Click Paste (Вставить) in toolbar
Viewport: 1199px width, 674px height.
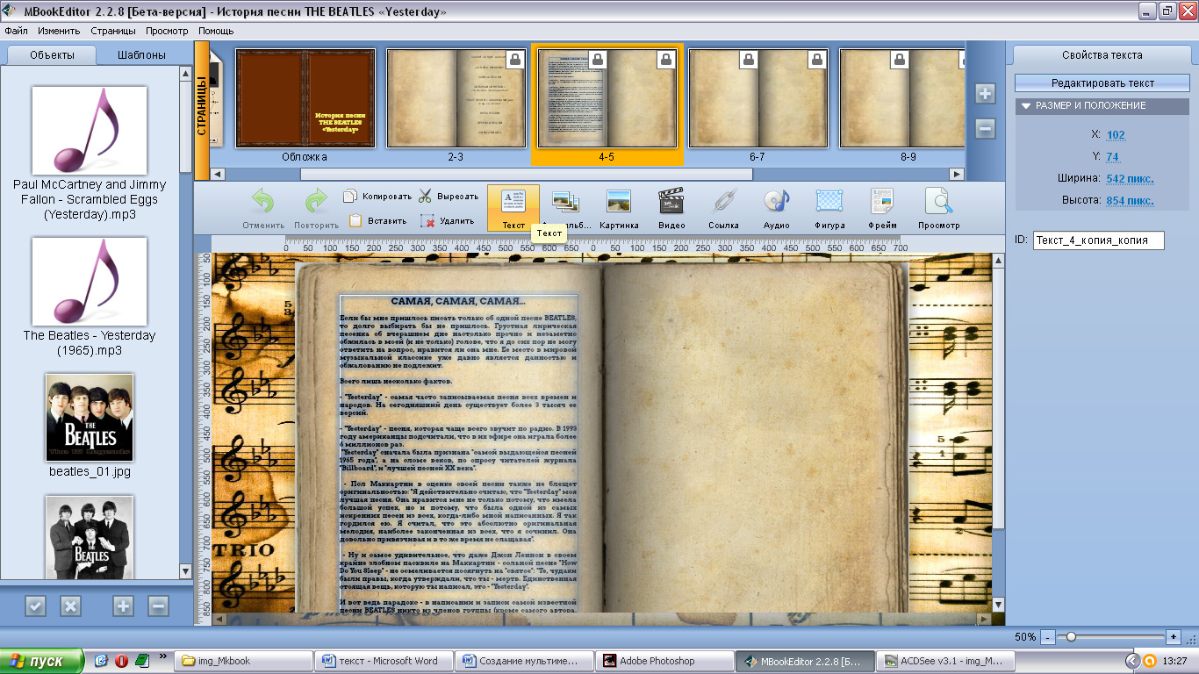(377, 221)
